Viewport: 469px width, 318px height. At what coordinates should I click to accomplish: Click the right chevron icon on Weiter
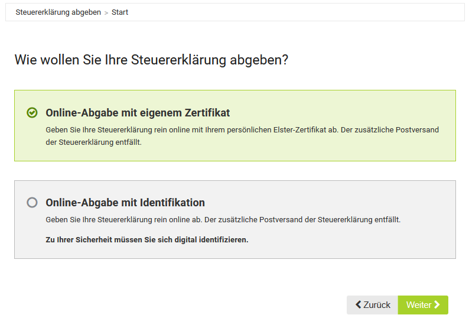(437, 305)
